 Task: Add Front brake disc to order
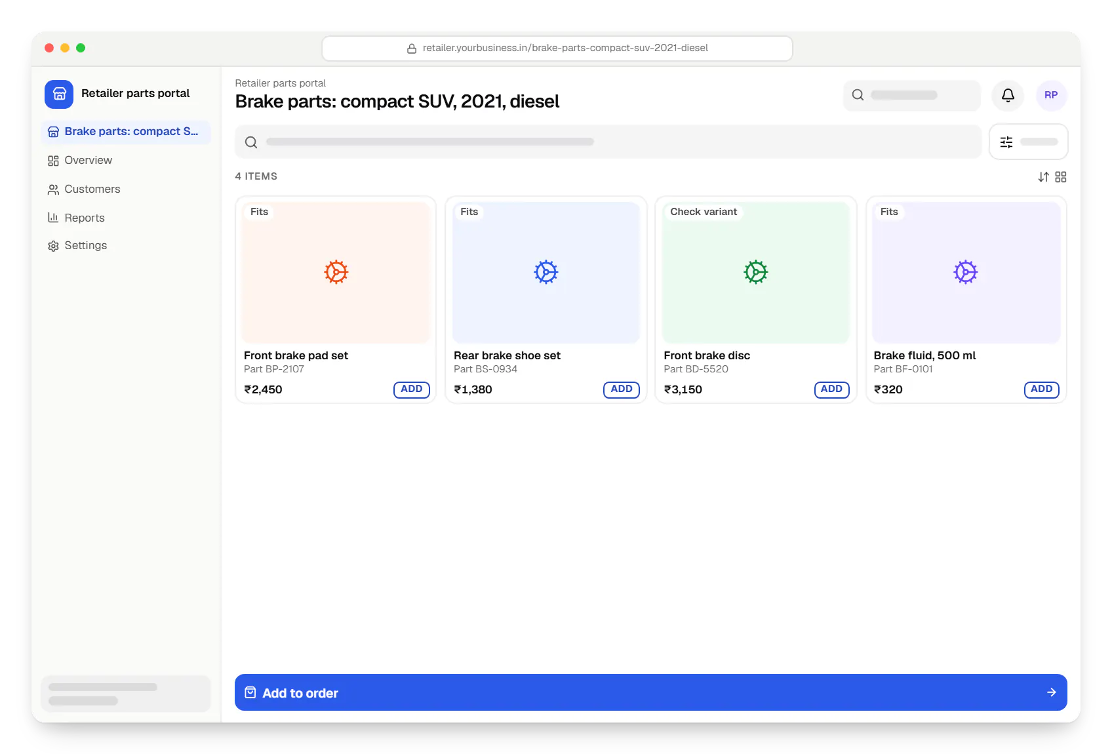pyautogui.click(x=831, y=389)
